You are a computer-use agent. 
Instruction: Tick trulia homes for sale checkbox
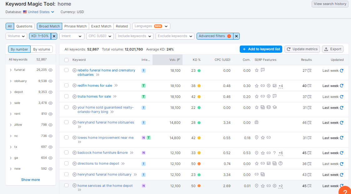click(x=67, y=96)
